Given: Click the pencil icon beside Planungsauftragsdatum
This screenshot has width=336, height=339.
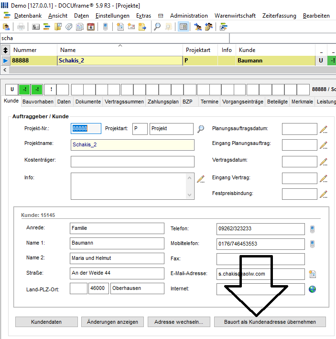Looking at the screenshot, I should click(324, 129).
